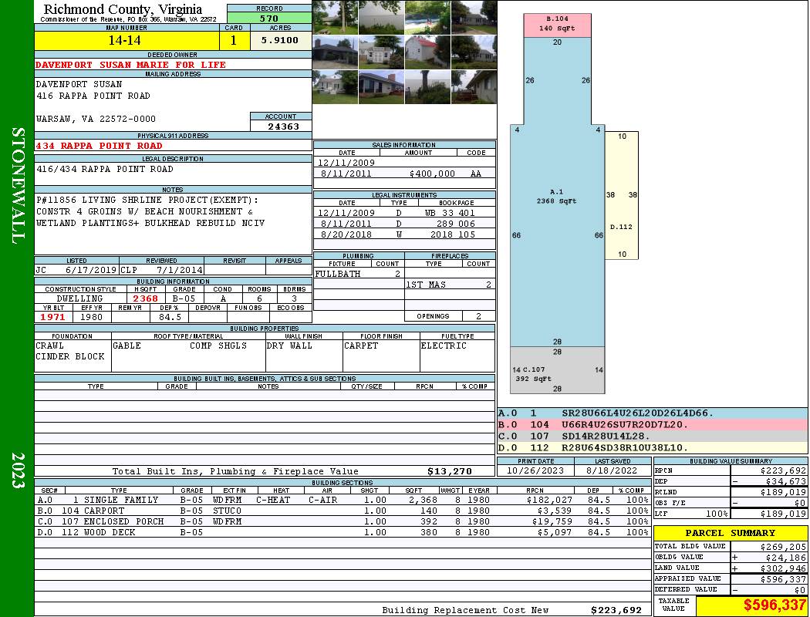810x617 pixels.
Task: Select the card number 1 cell
Action: click(234, 40)
